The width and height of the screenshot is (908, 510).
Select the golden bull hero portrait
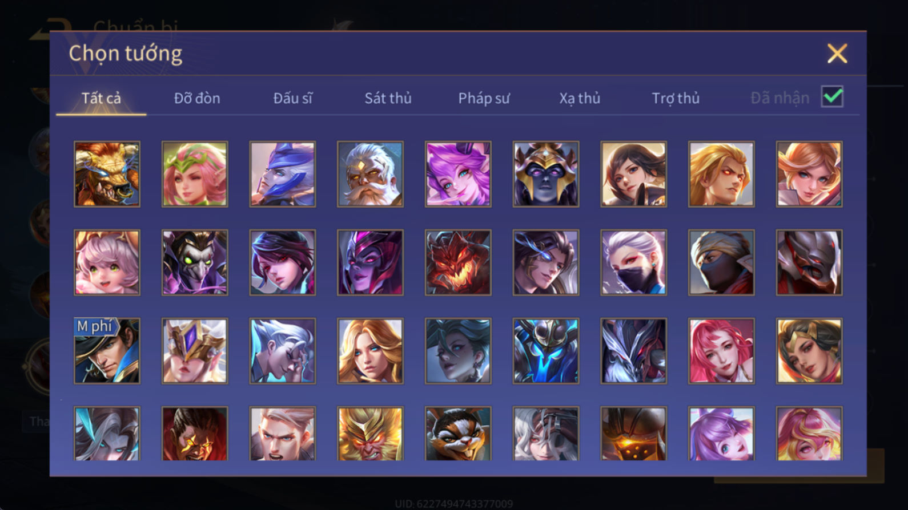107,174
